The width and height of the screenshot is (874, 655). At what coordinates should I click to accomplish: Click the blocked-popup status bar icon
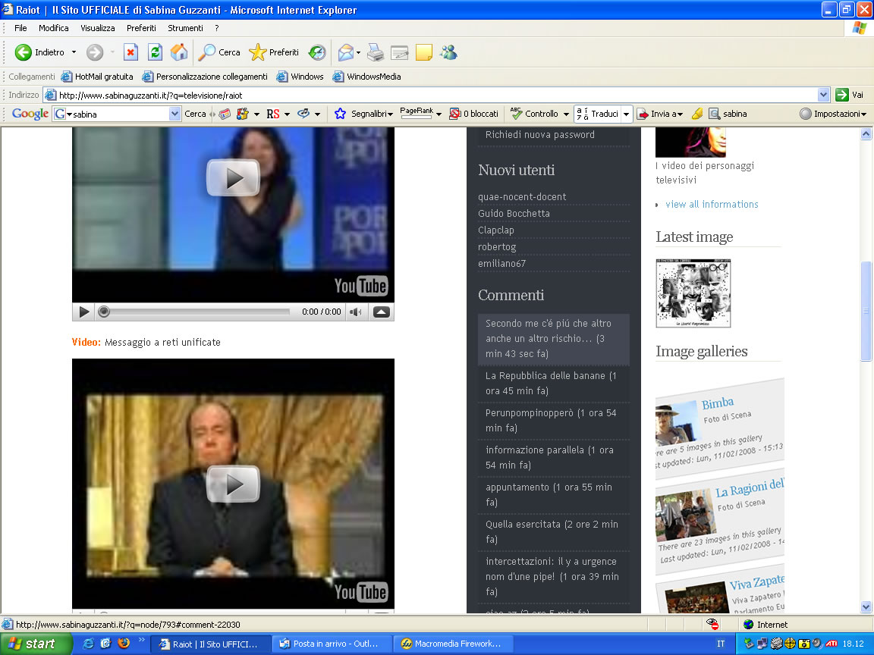712,625
